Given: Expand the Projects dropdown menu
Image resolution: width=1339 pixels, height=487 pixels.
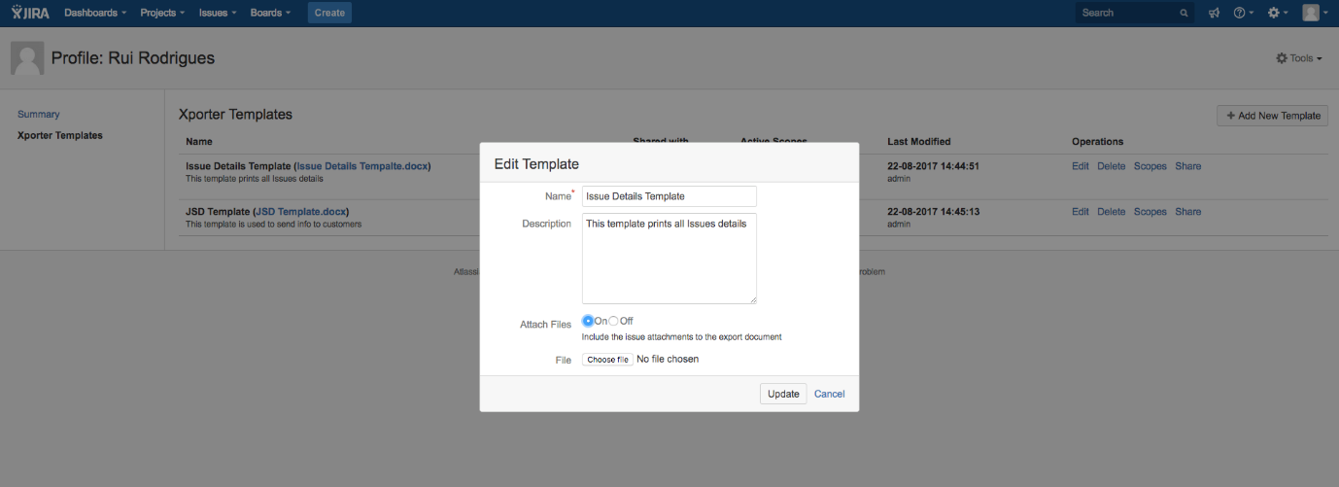Looking at the screenshot, I should (x=162, y=13).
